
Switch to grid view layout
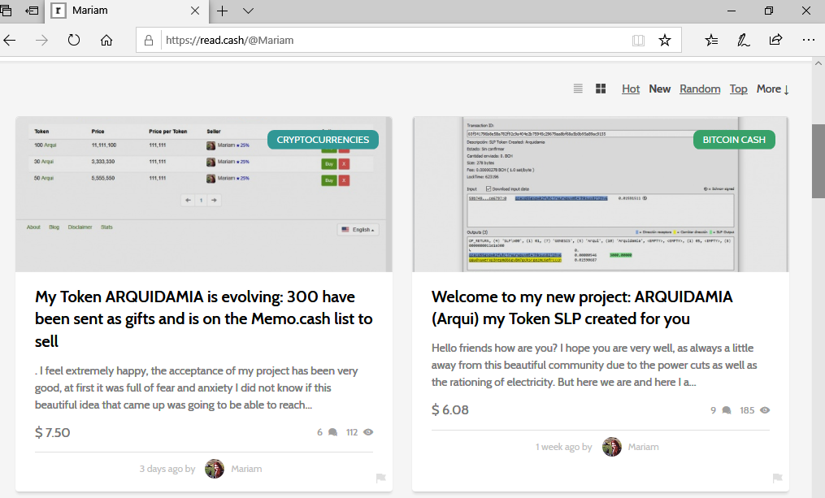pos(601,89)
